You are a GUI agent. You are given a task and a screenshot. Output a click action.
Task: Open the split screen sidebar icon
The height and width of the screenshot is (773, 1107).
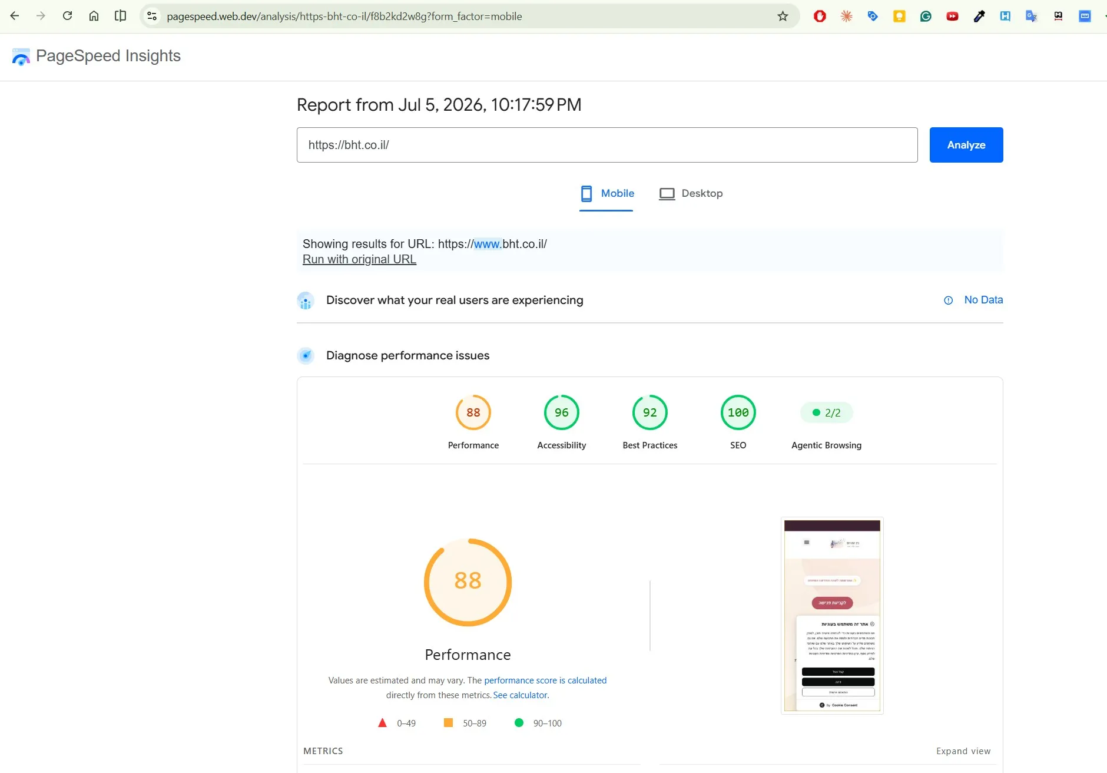[120, 16]
